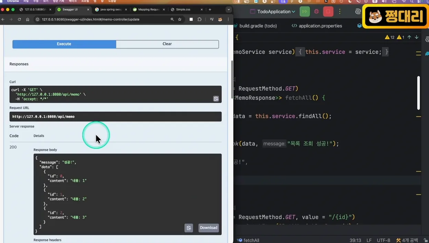Screen dimensions: 429x243
Task: Close the java spring swag tab
Action: [126, 10]
